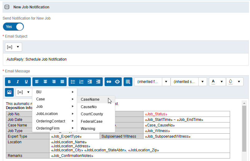Collapse the New Job Notification section
Viewport: 250px width, 161px height.
[7, 7]
